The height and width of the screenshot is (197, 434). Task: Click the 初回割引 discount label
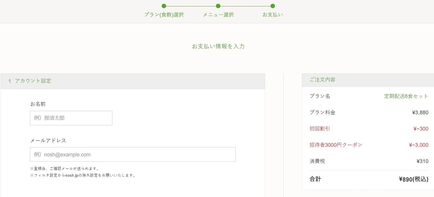(320, 129)
